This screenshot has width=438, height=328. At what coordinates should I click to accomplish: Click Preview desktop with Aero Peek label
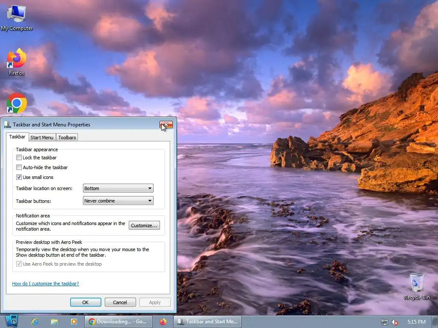[x=49, y=242]
